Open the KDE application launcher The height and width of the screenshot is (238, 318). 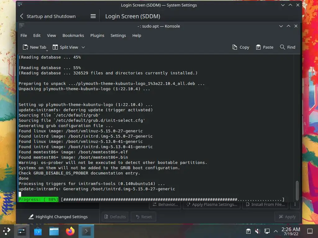tap(7, 231)
